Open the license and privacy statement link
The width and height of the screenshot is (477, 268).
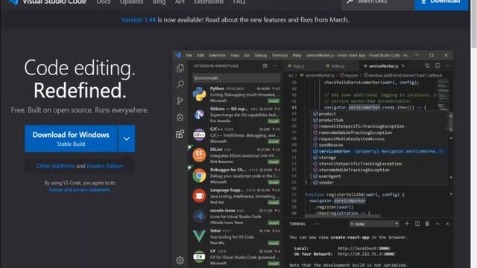click(80, 190)
